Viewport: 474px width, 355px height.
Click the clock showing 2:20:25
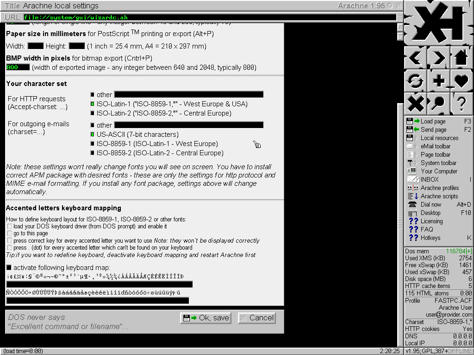pyautogui.click(x=390, y=351)
